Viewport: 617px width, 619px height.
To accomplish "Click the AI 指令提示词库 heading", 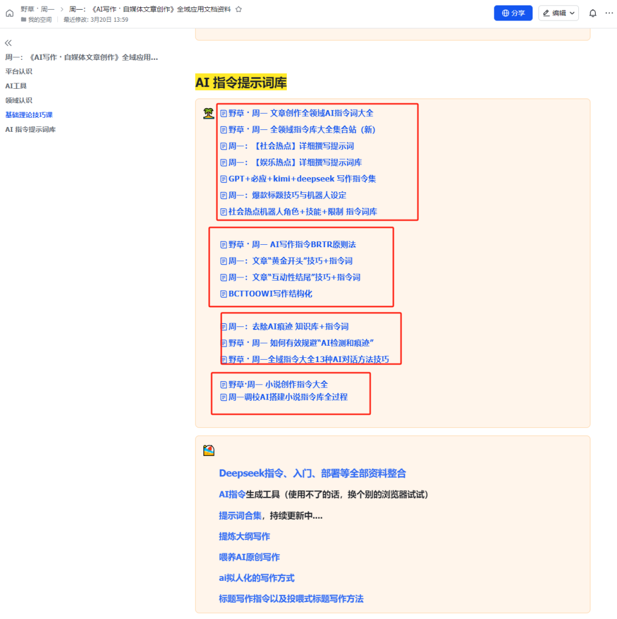I will (241, 83).
